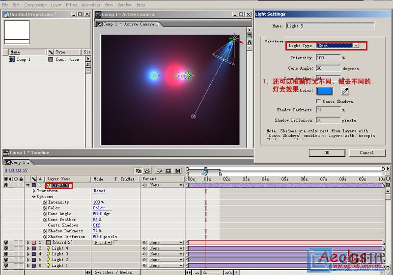
Task: Click the blue Color swatch in Light Settings
Action: 325,91
